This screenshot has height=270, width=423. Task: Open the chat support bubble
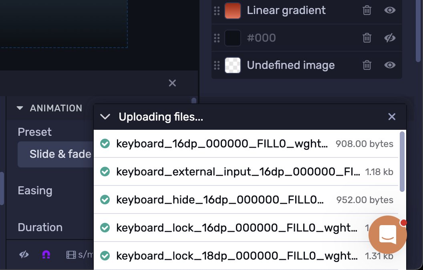388,234
